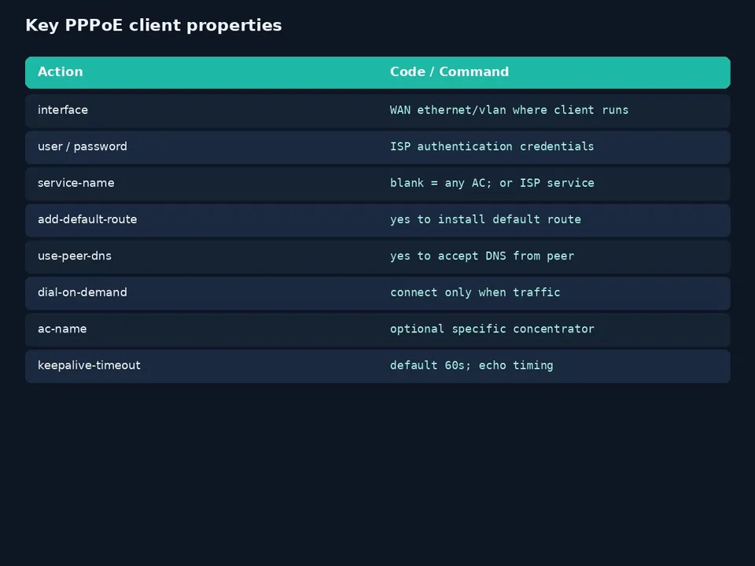
Task: Select 'connect only when traffic' description
Action: point(475,292)
